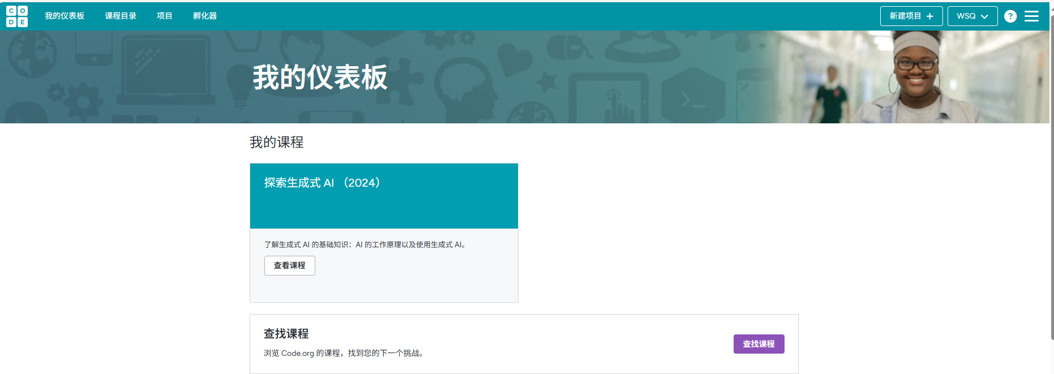Open 孵化器 in navigation
This screenshot has width=1054, height=374.
205,16
